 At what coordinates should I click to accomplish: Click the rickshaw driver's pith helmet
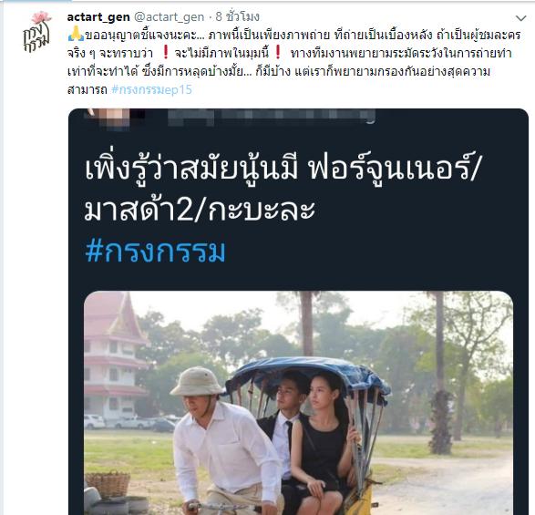click(x=197, y=381)
